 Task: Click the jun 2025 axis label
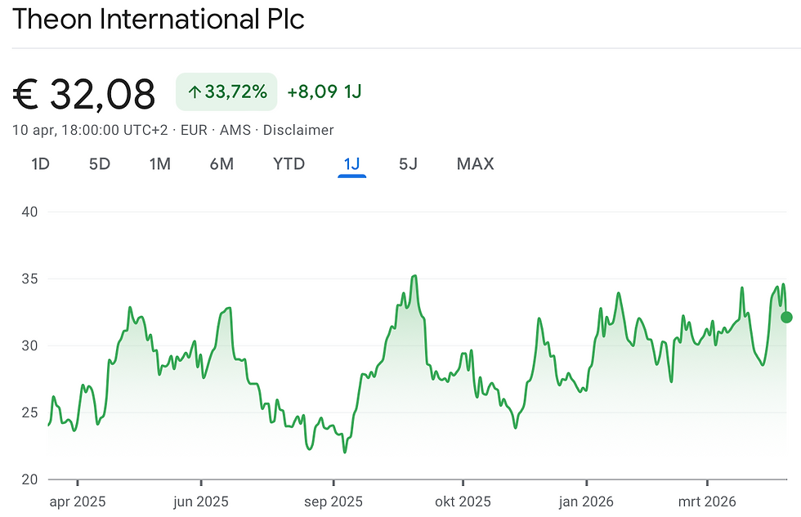(201, 501)
